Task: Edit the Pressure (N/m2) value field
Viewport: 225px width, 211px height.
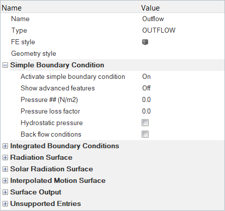Action: coord(182,99)
